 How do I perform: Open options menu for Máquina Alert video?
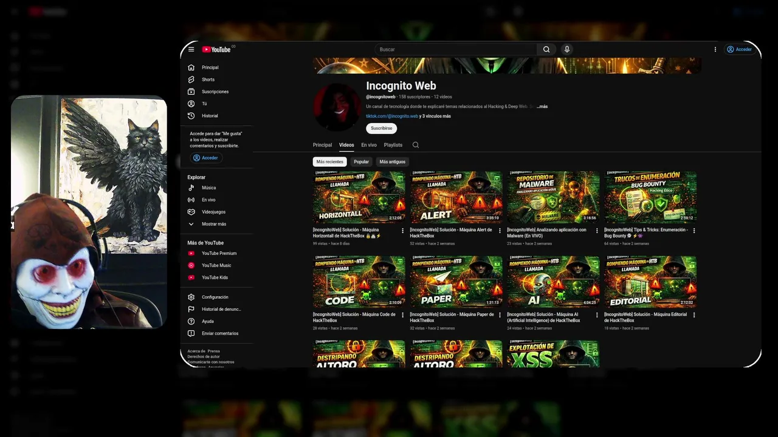(x=500, y=231)
